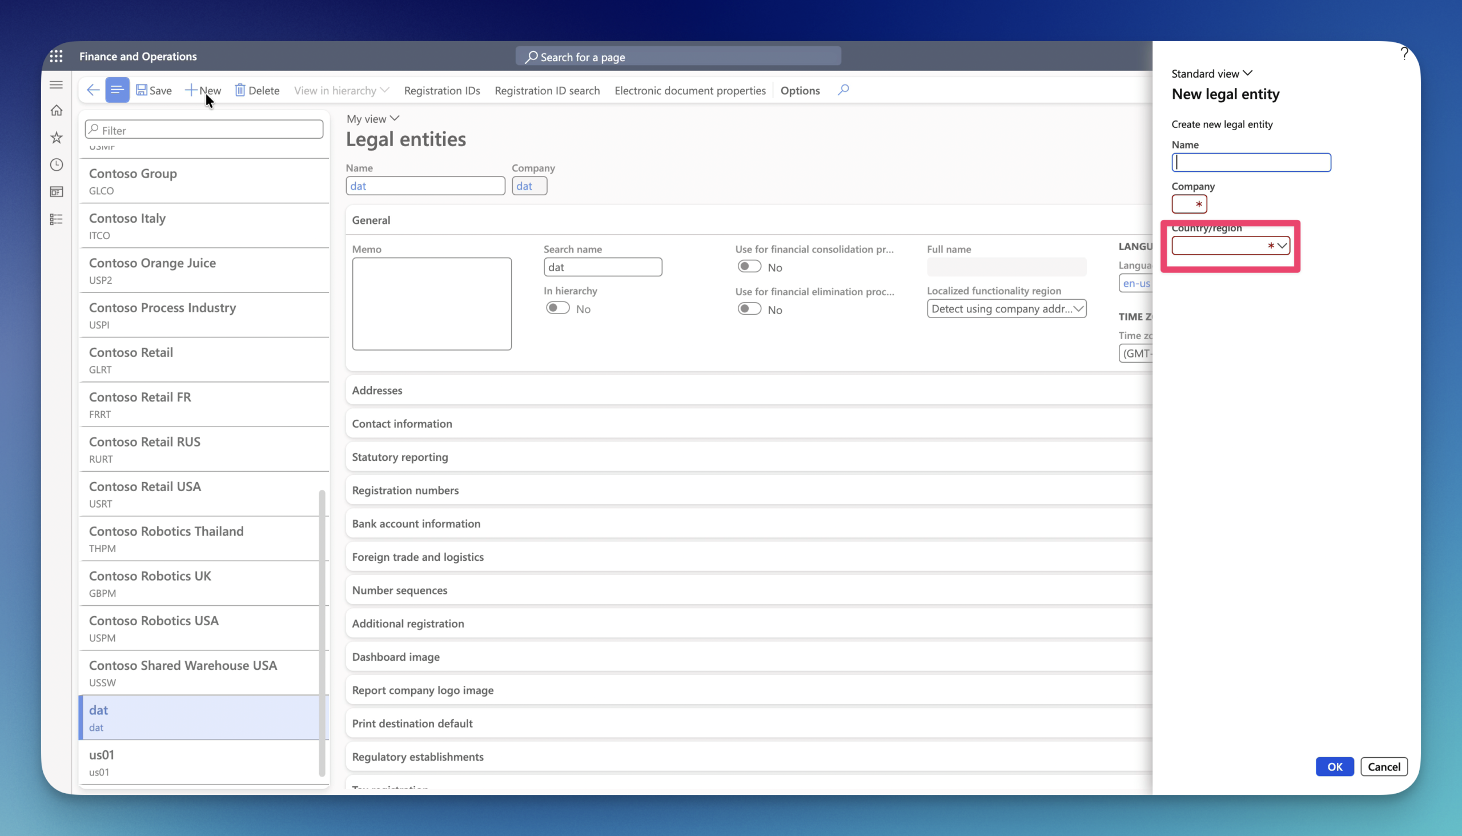The width and height of the screenshot is (1462, 836).
Task: Open the Options menu tab
Action: coord(800,90)
